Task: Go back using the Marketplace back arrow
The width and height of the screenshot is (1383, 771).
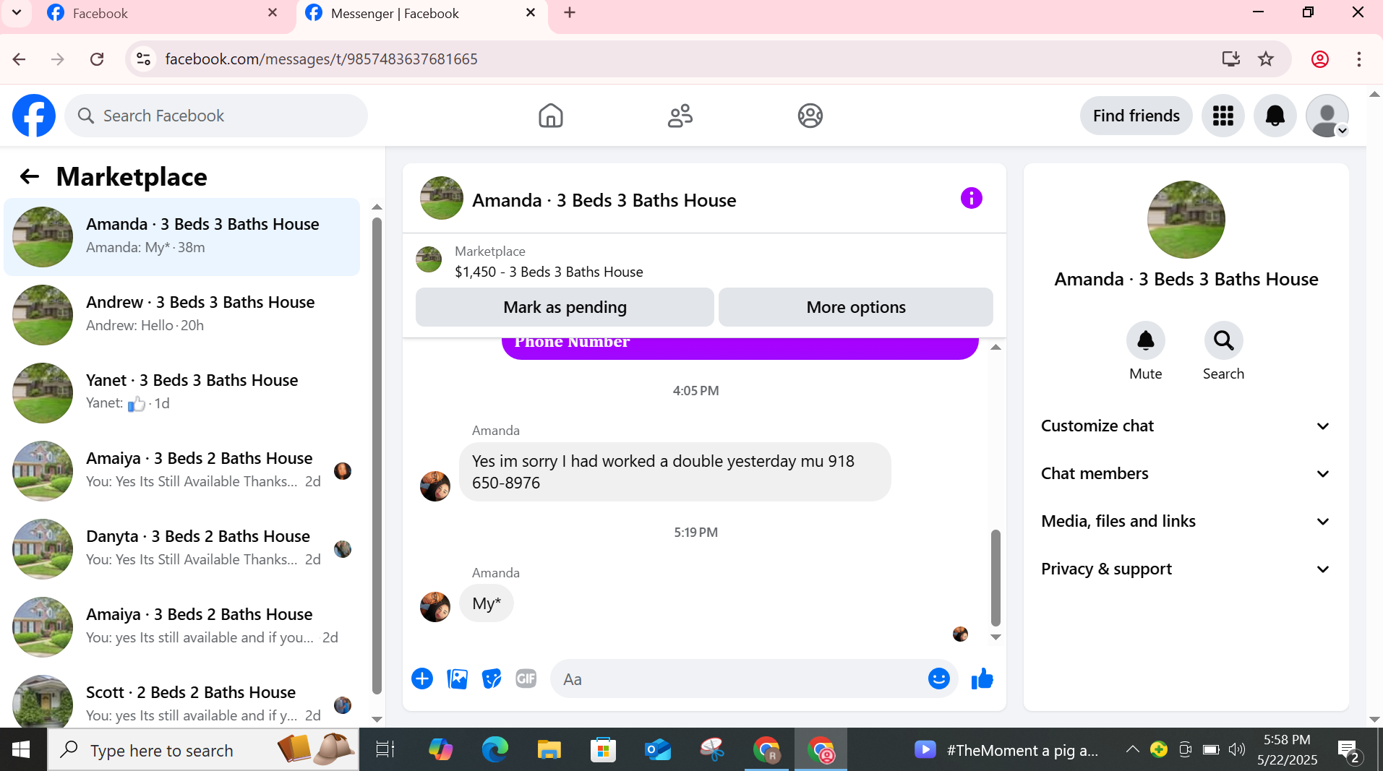Action: pos(29,176)
